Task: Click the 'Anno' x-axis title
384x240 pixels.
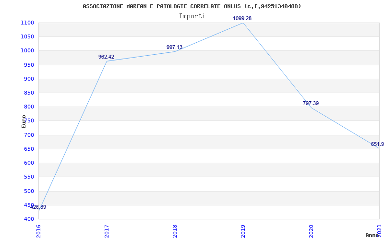Action: [372, 235]
